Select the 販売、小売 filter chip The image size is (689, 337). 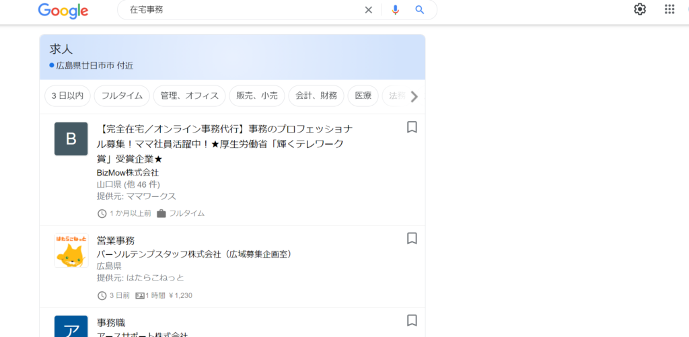pos(257,96)
